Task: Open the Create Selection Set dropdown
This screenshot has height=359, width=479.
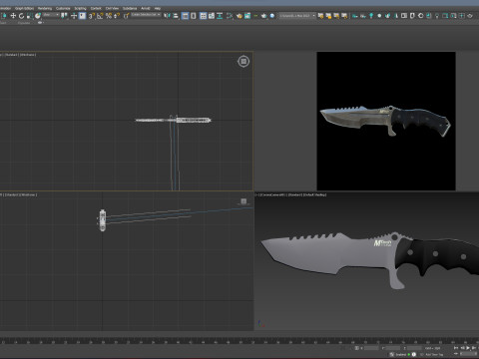Action: pyautogui.click(x=146, y=15)
